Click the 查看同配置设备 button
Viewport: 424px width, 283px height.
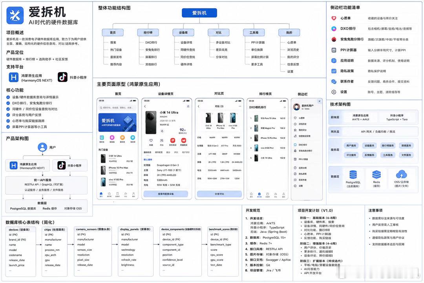coord(166,194)
